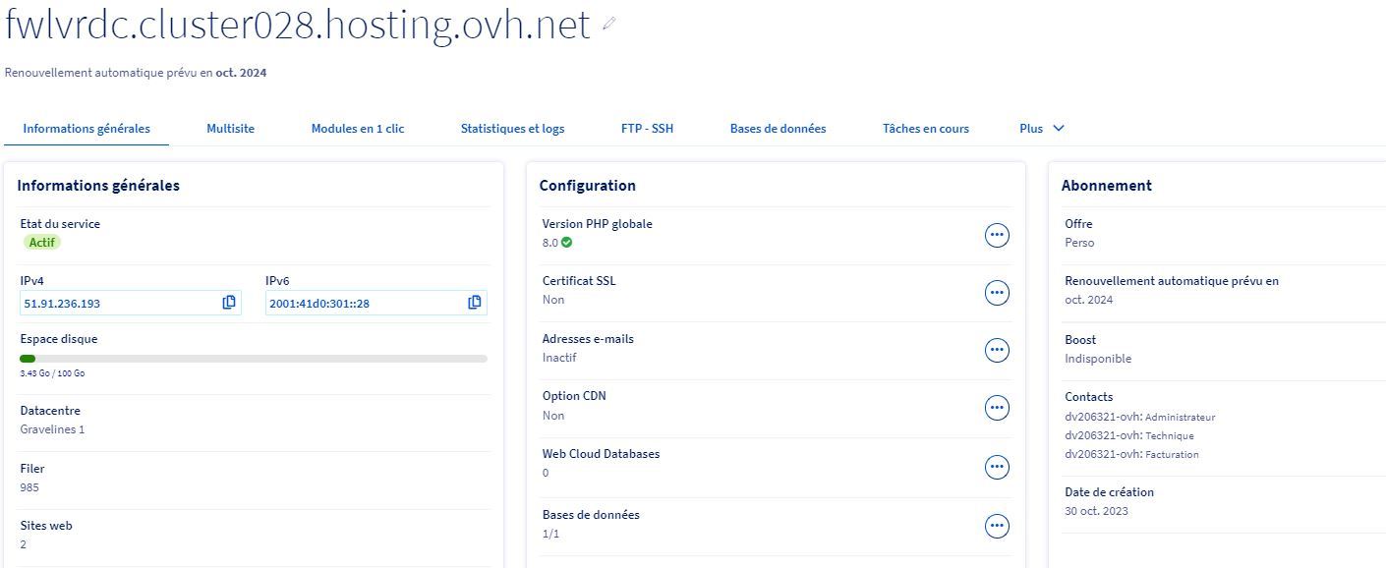1386x568 pixels.
Task: Copy the IPv6 address with the copy icon
Action: tap(475, 303)
